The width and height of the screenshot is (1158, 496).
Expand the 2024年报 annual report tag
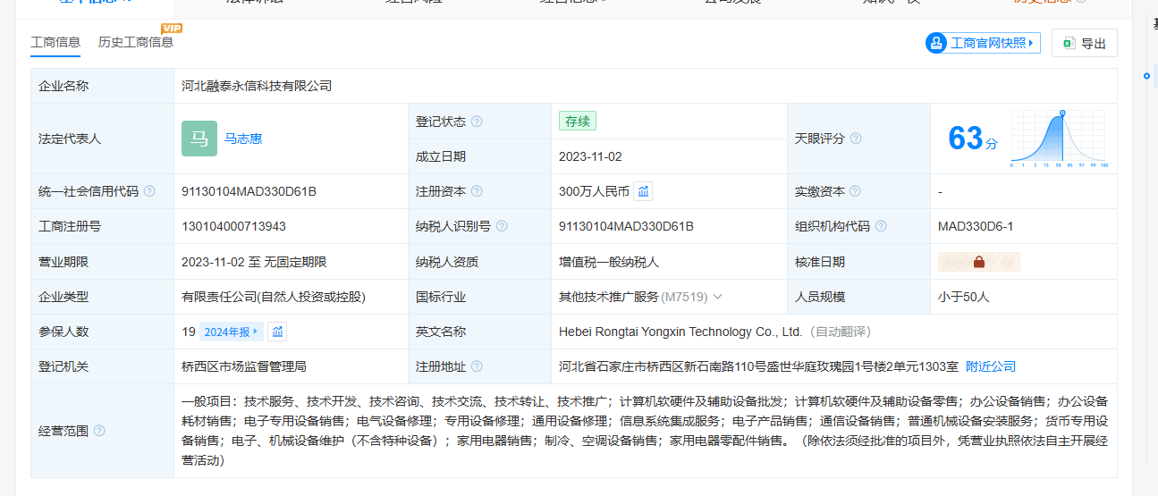[231, 332]
